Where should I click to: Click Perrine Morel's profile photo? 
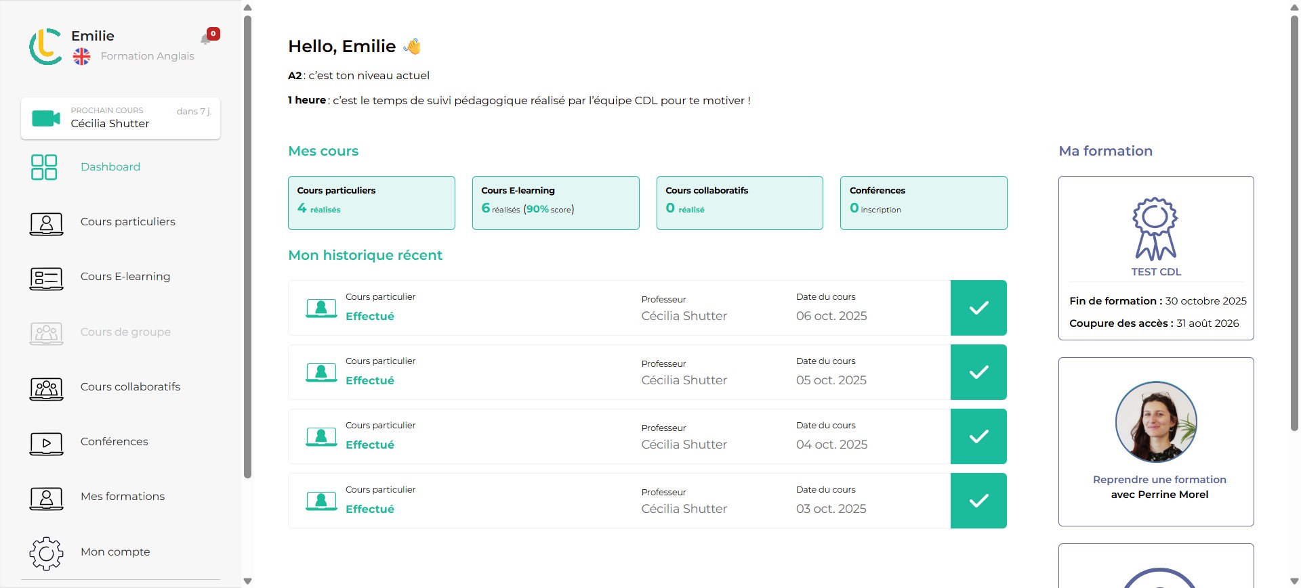(1156, 422)
